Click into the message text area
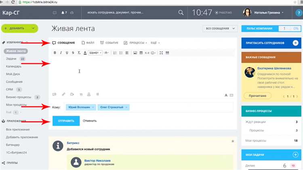This screenshot has width=303, height=170. (x=143, y=73)
